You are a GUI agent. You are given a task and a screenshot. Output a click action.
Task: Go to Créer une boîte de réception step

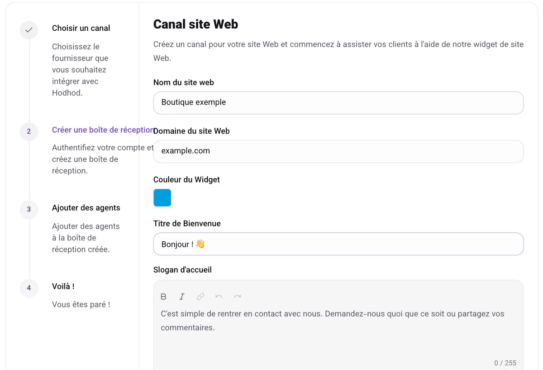(x=103, y=130)
